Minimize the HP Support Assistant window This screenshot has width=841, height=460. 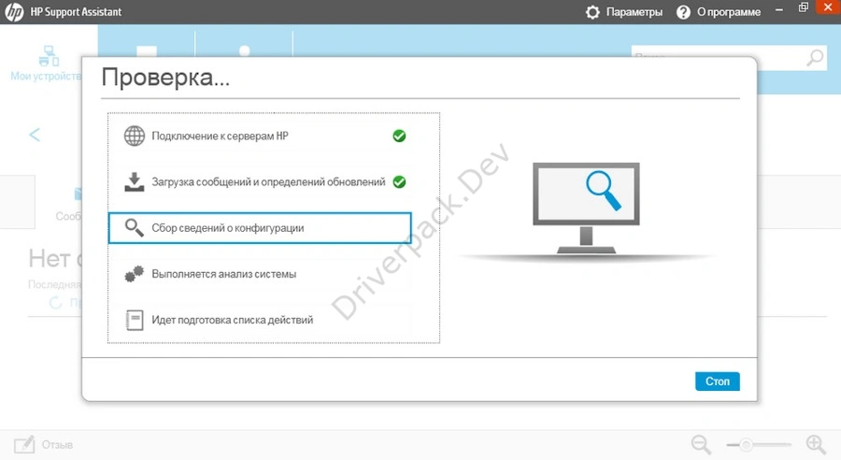point(778,9)
